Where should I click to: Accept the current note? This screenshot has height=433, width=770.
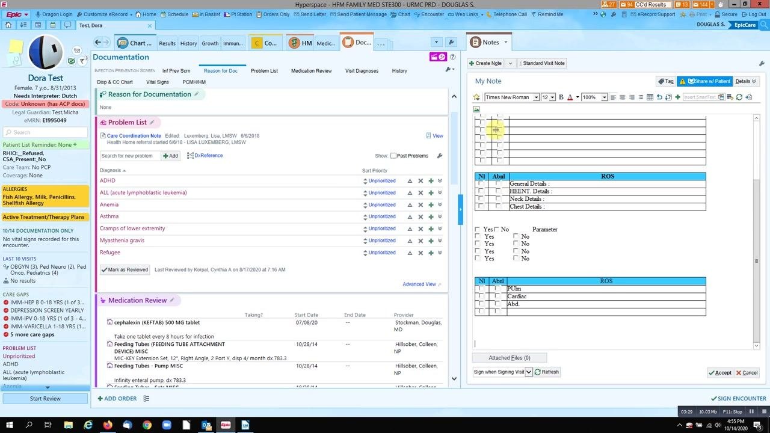pyautogui.click(x=719, y=373)
